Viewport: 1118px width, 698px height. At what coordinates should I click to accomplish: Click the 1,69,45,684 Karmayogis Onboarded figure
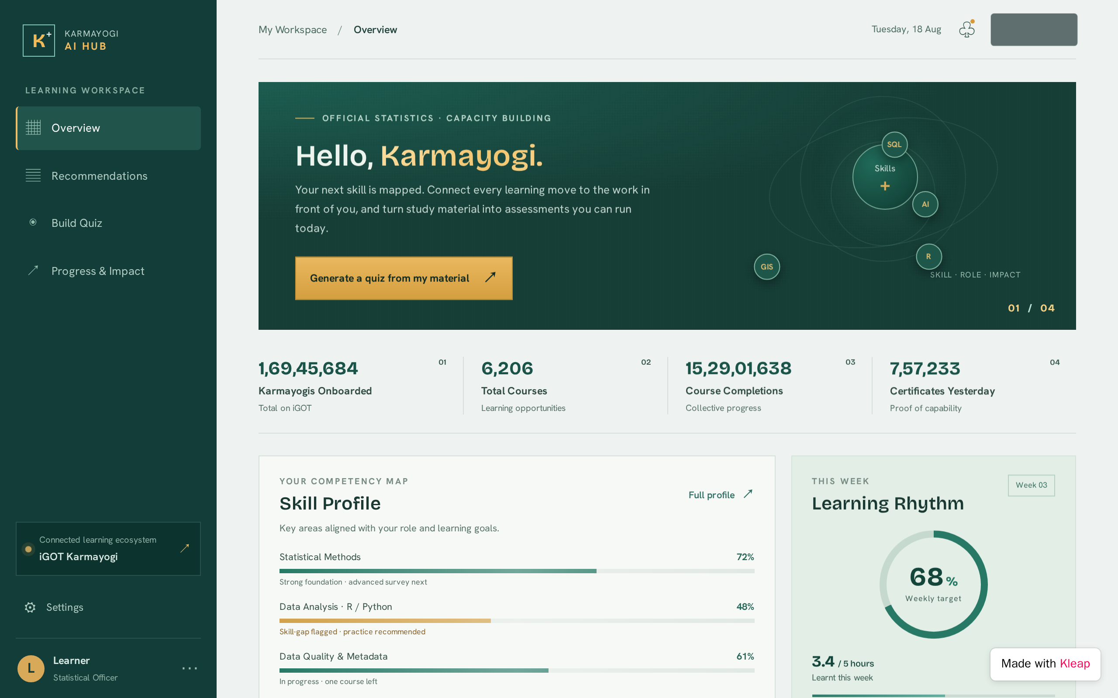(x=308, y=368)
